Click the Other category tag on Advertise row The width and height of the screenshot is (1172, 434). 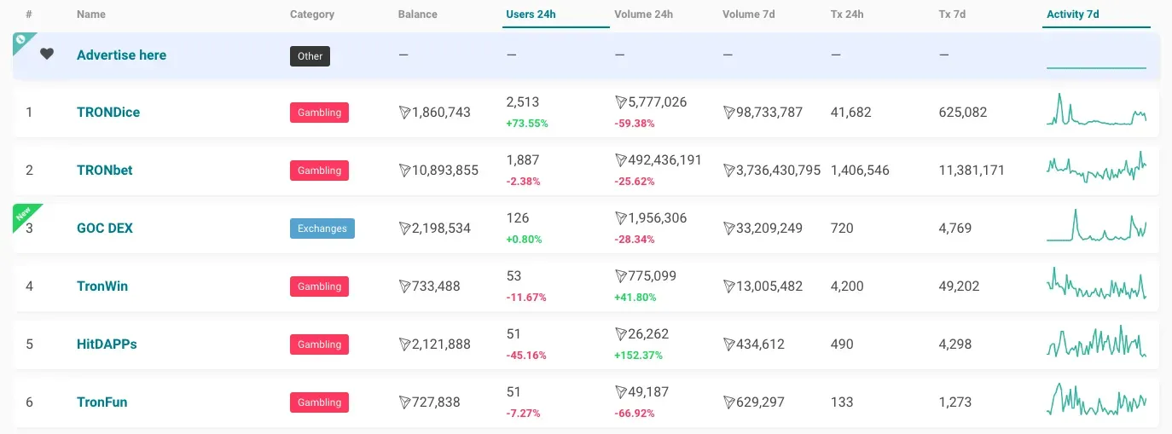click(310, 56)
